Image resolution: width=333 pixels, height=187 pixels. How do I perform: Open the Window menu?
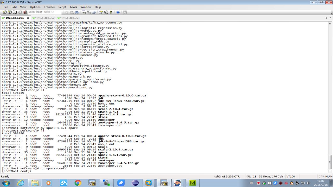[86, 7]
